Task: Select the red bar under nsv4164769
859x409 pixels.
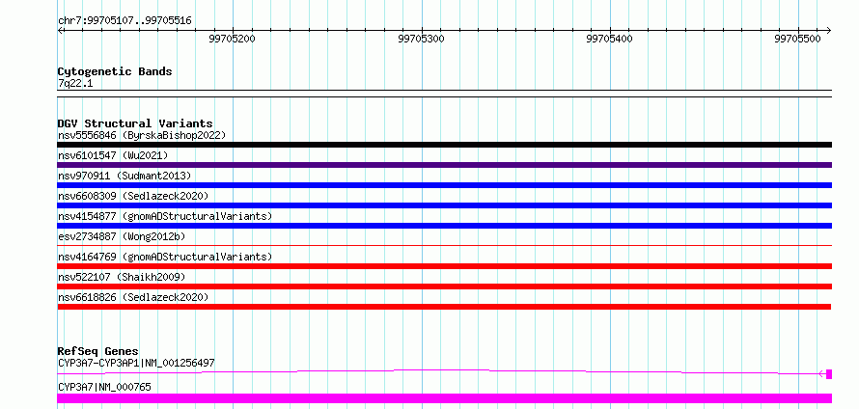Action: (x=444, y=266)
